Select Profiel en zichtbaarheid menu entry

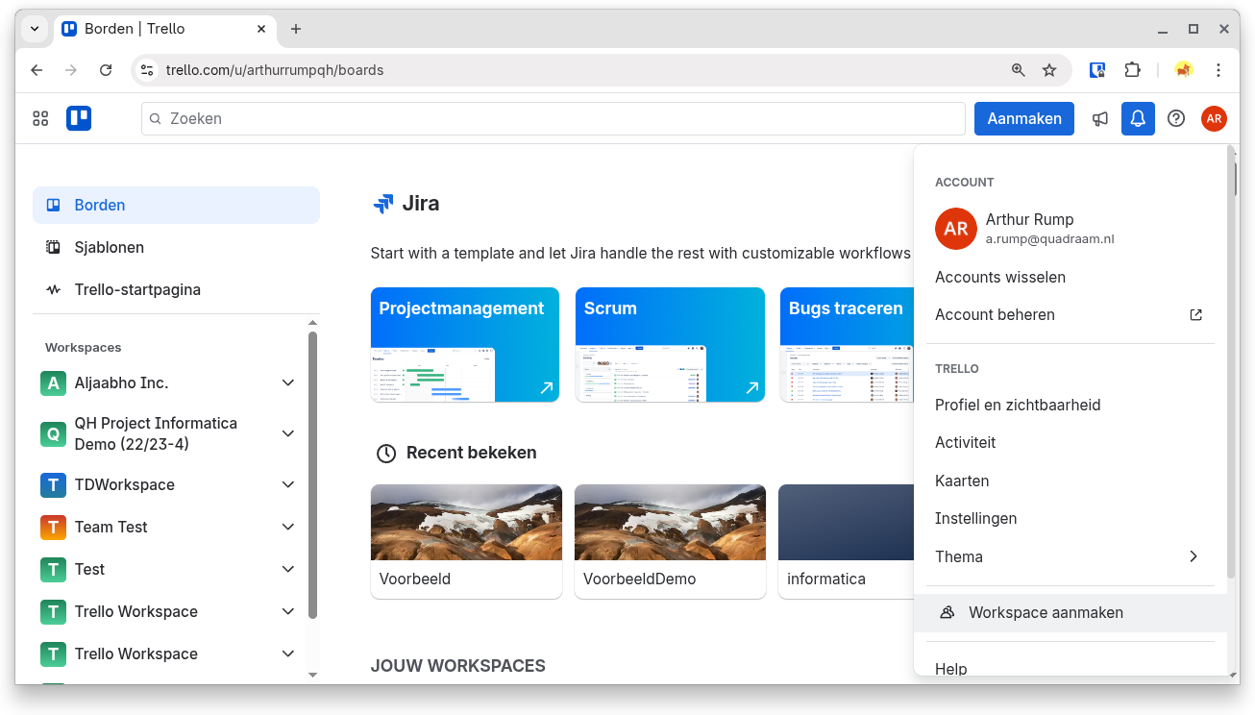point(1018,405)
